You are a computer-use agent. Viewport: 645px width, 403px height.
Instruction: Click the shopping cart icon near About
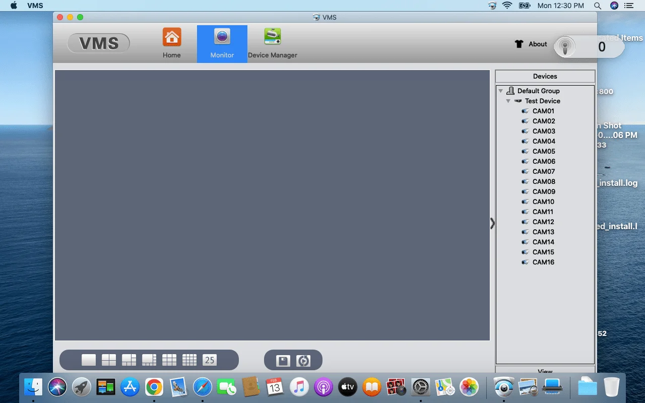(520, 44)
